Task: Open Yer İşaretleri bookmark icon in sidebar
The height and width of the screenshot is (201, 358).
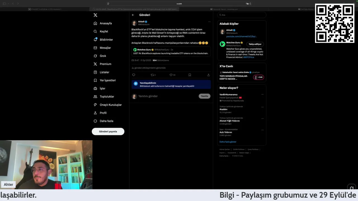Action: tap(95, 80)
